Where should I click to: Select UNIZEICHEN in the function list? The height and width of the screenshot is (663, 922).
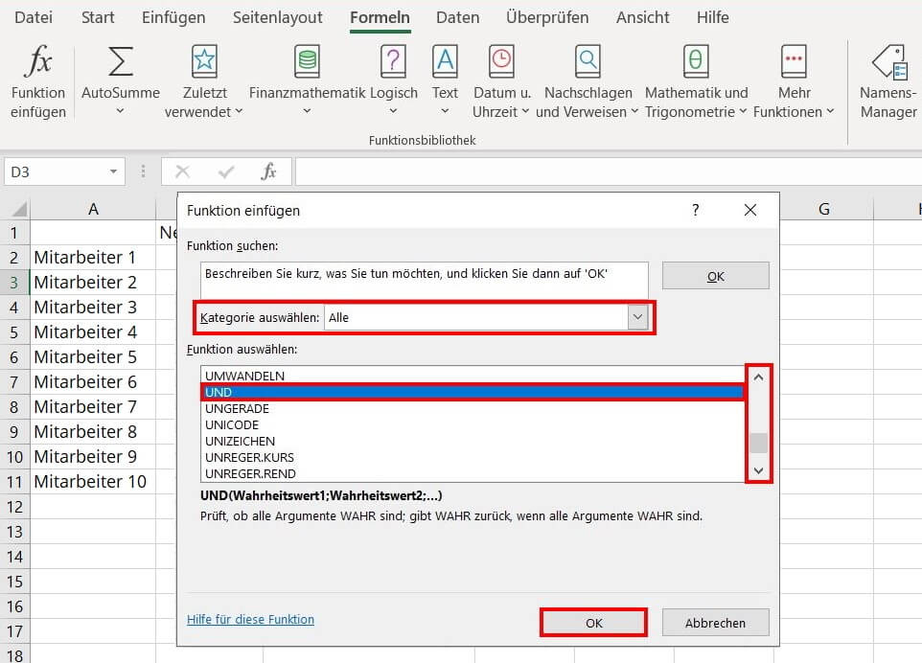473,441
